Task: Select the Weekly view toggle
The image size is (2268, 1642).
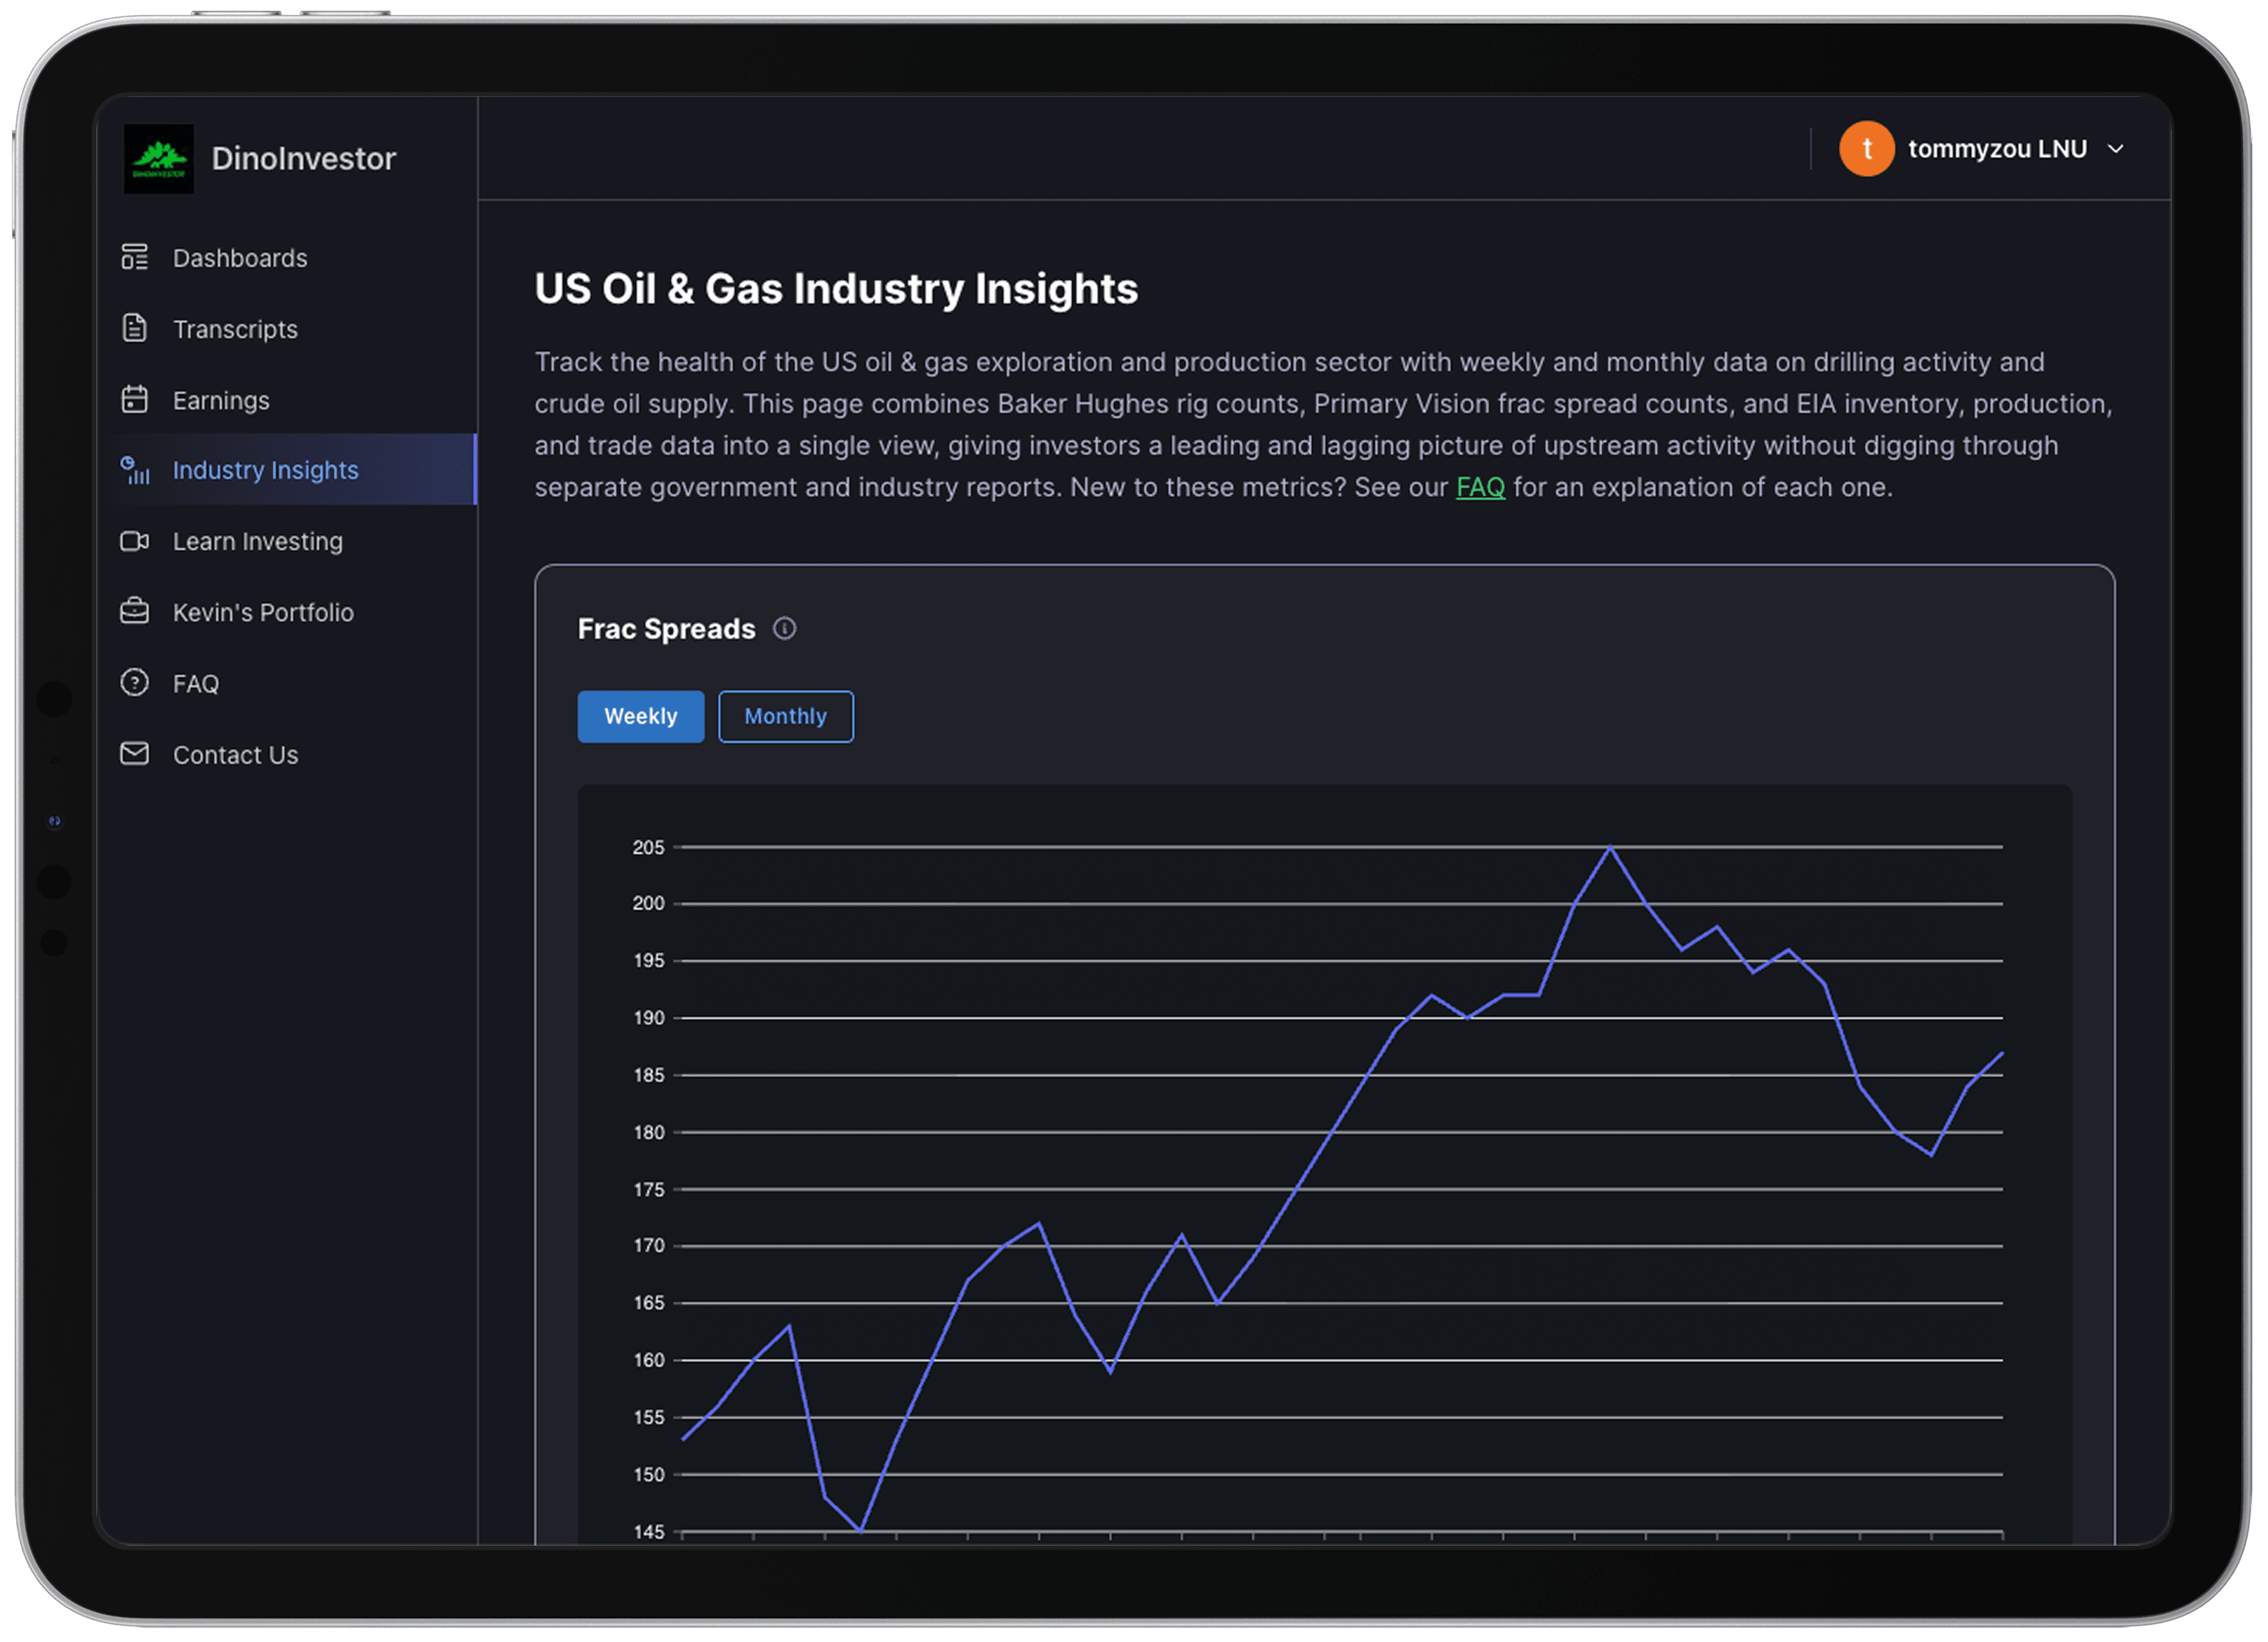Action: pyautogui.click(x=641, y=717)
